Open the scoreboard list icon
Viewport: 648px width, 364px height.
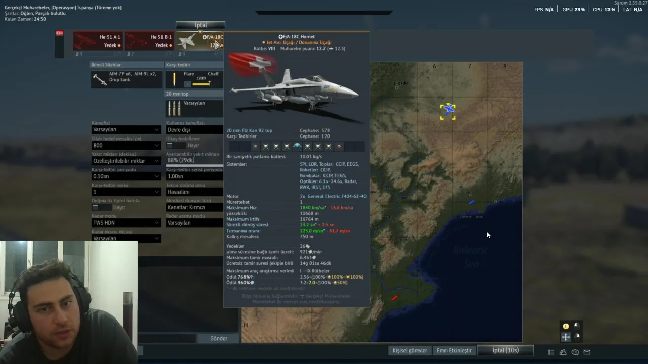coord(551,352)
